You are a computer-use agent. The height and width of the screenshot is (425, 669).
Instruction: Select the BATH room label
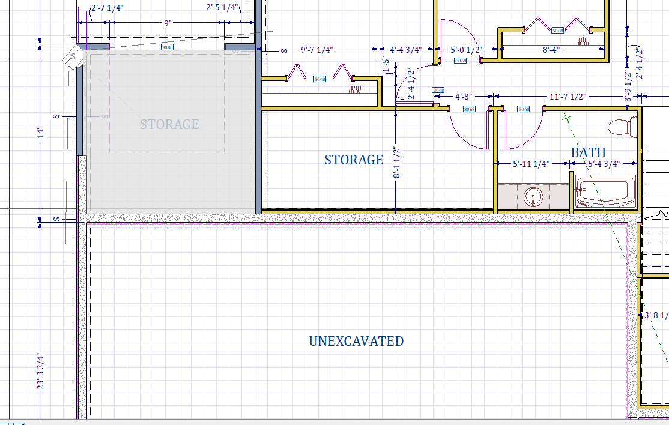[588, 152]
